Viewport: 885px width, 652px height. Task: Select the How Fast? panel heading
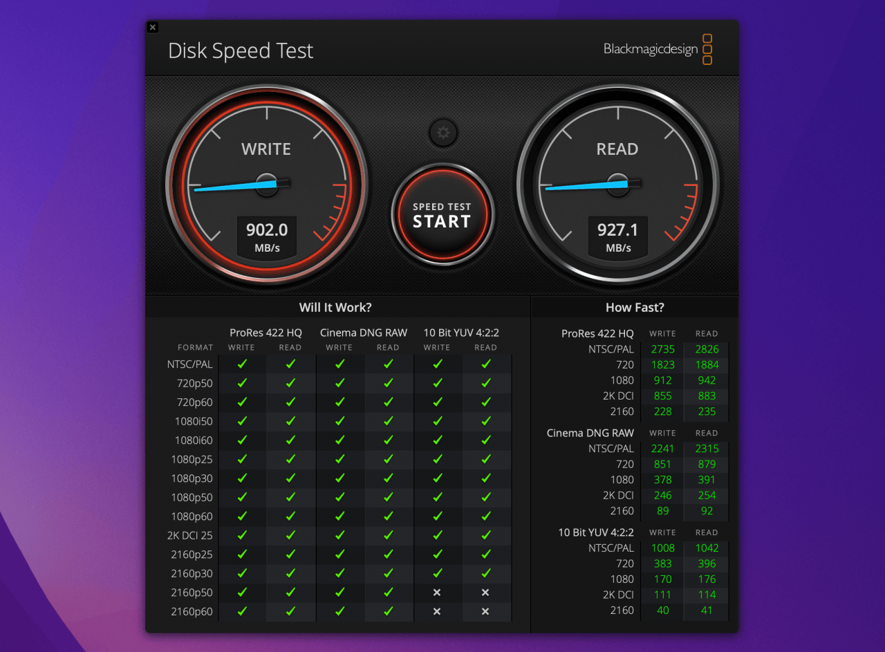[635, 308]
